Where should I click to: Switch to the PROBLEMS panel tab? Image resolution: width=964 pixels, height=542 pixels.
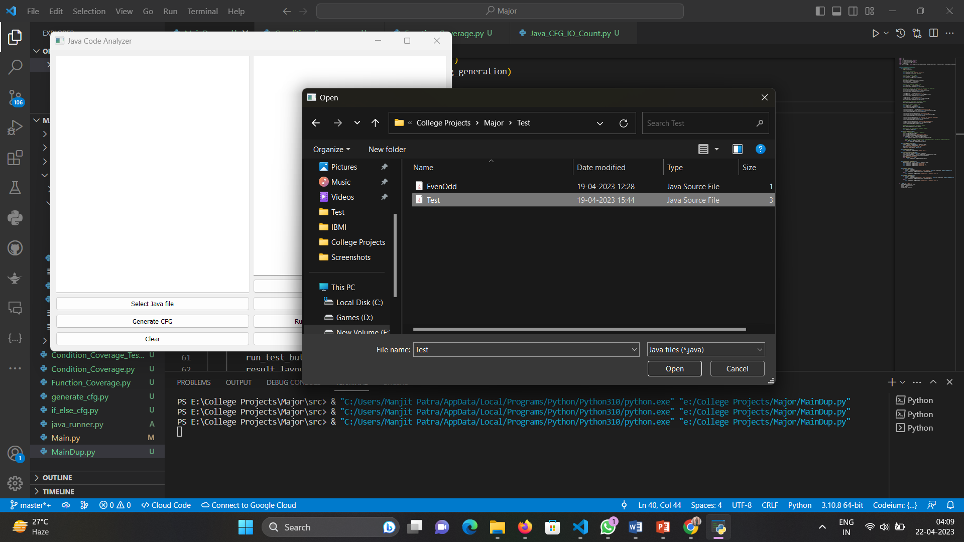click(x=193, y=382)
